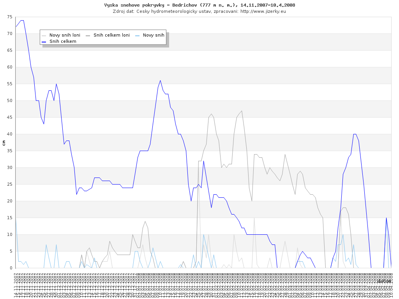
Task: Click the chart title 'Vyska snehove pokryvky'
Action: tap(132, 5)
